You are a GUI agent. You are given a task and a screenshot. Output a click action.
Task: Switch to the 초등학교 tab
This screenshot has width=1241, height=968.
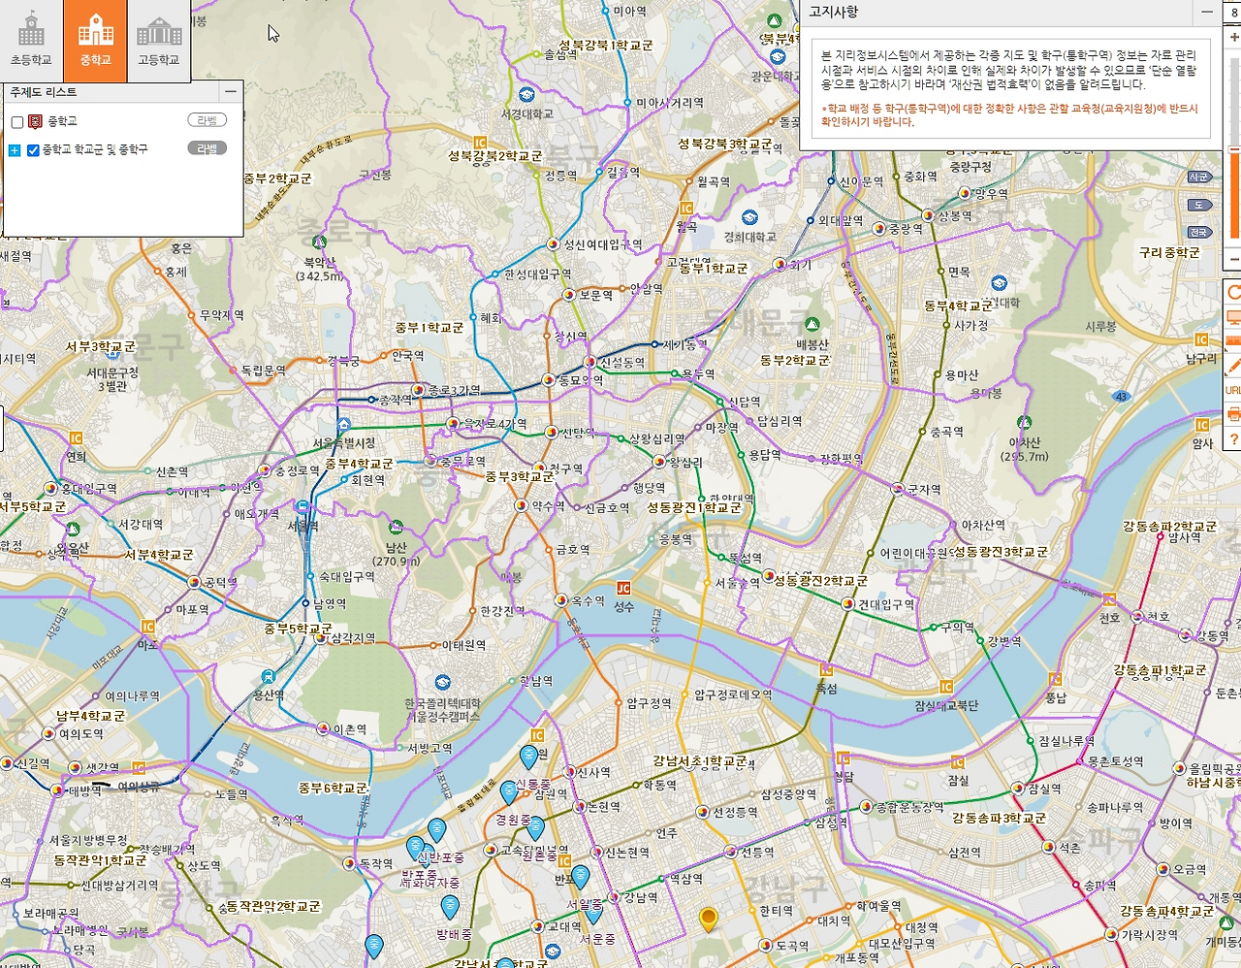coord(31,39)
